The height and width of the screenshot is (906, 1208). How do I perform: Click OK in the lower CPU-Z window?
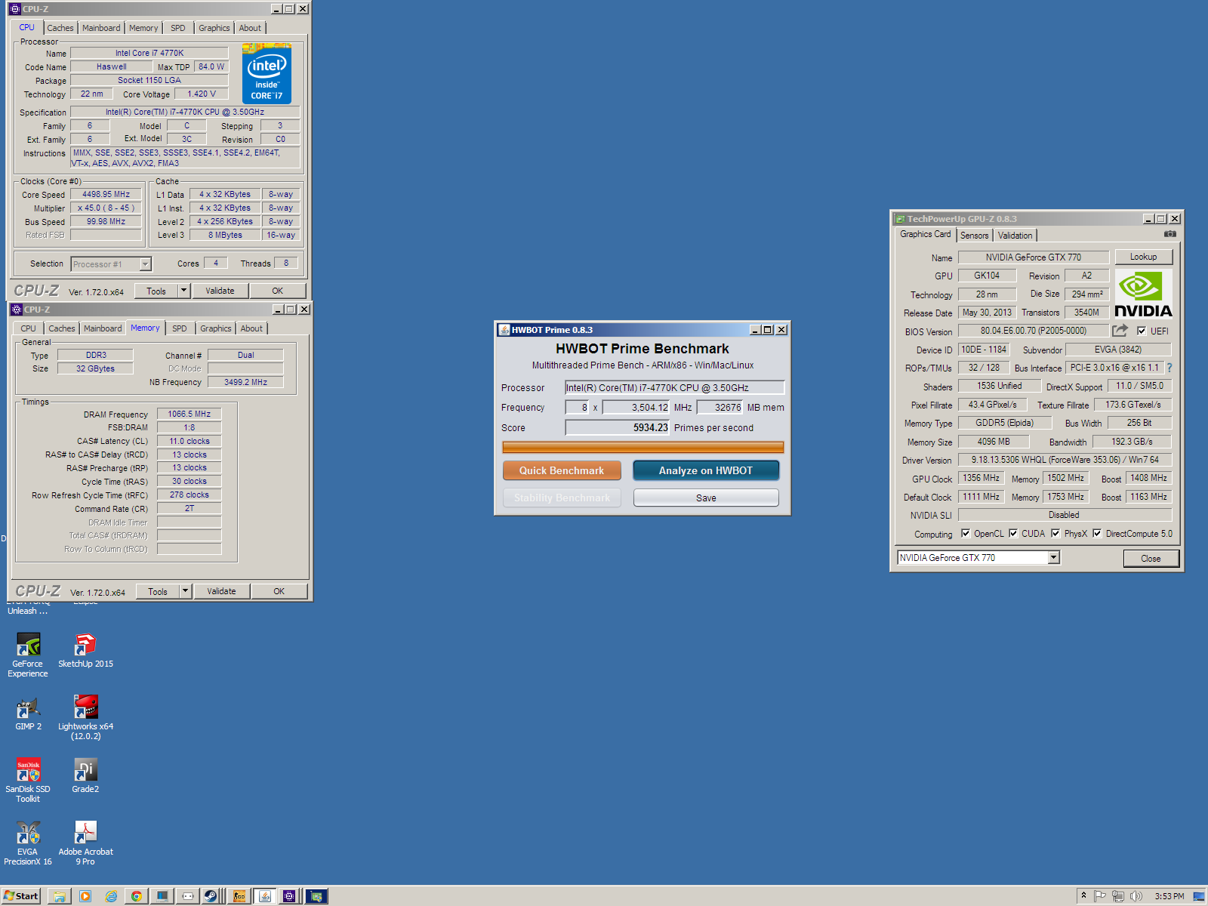point(279,591)
